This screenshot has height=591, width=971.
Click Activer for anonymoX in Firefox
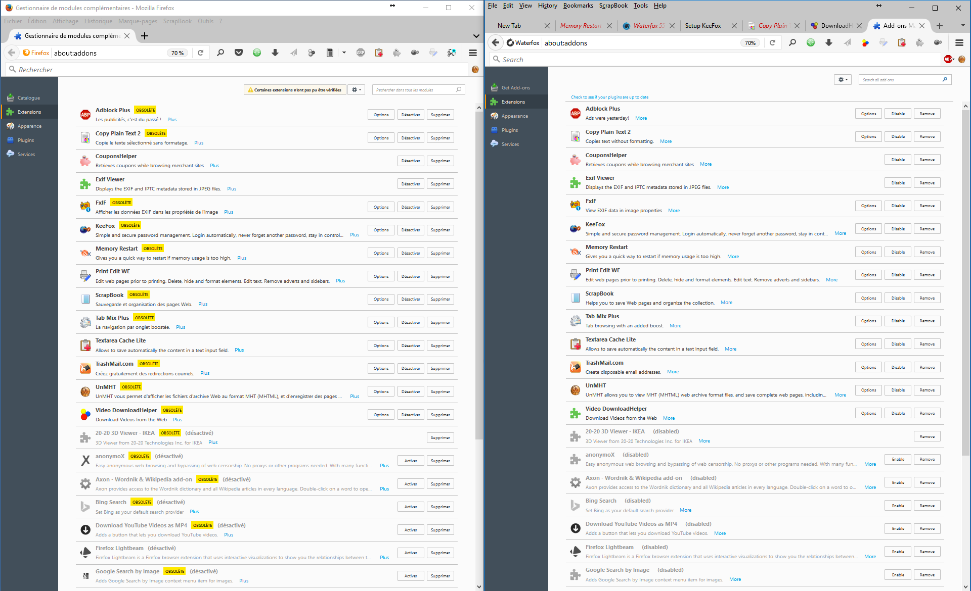411,461
